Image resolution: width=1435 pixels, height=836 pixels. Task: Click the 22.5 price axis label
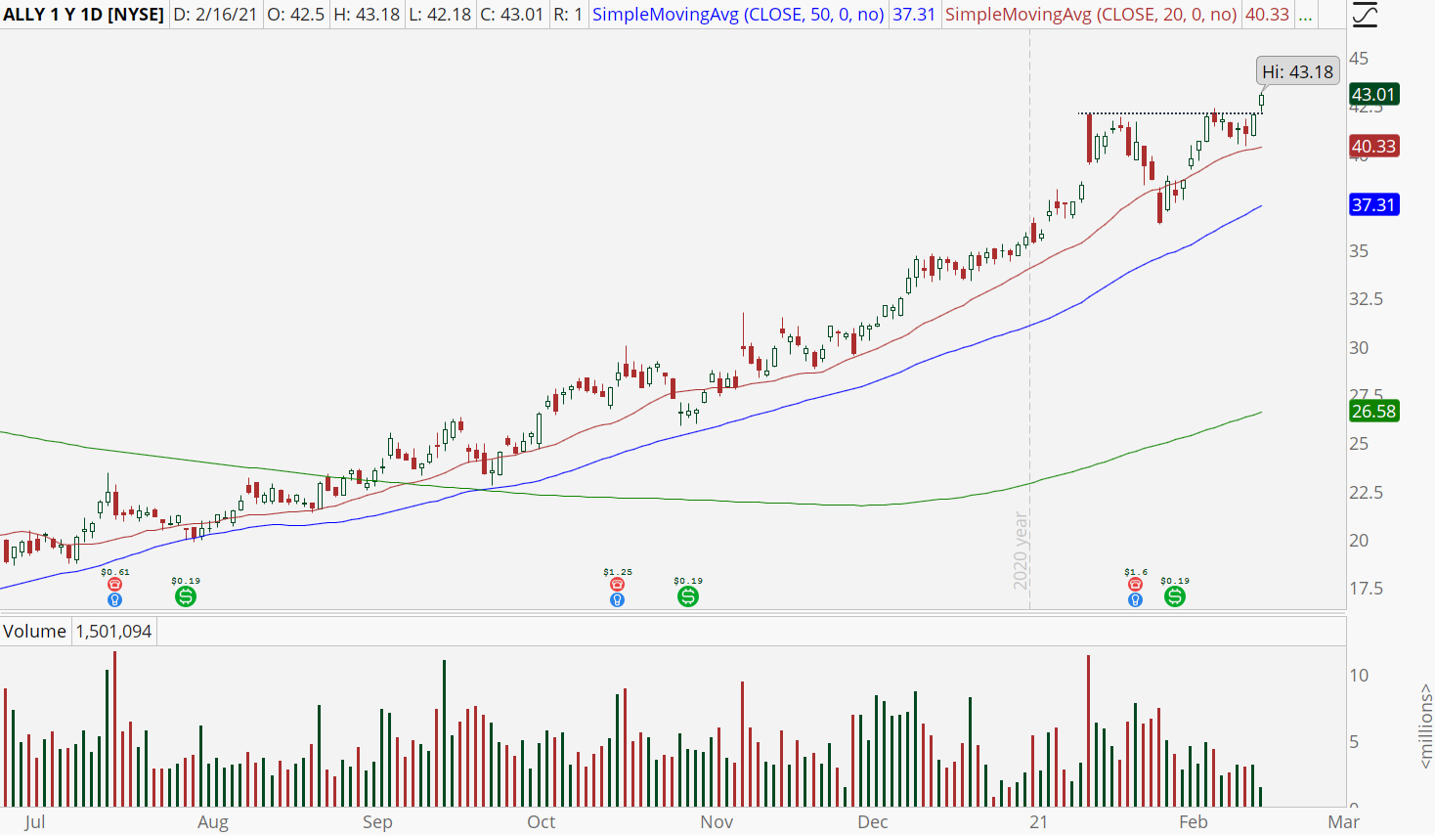pos(1367,493)
